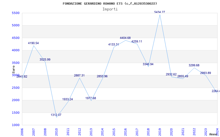The width and height of the screenshot is (220, 137).
Task: Click the Euro axis label
Action: click(x=13, y=70)
